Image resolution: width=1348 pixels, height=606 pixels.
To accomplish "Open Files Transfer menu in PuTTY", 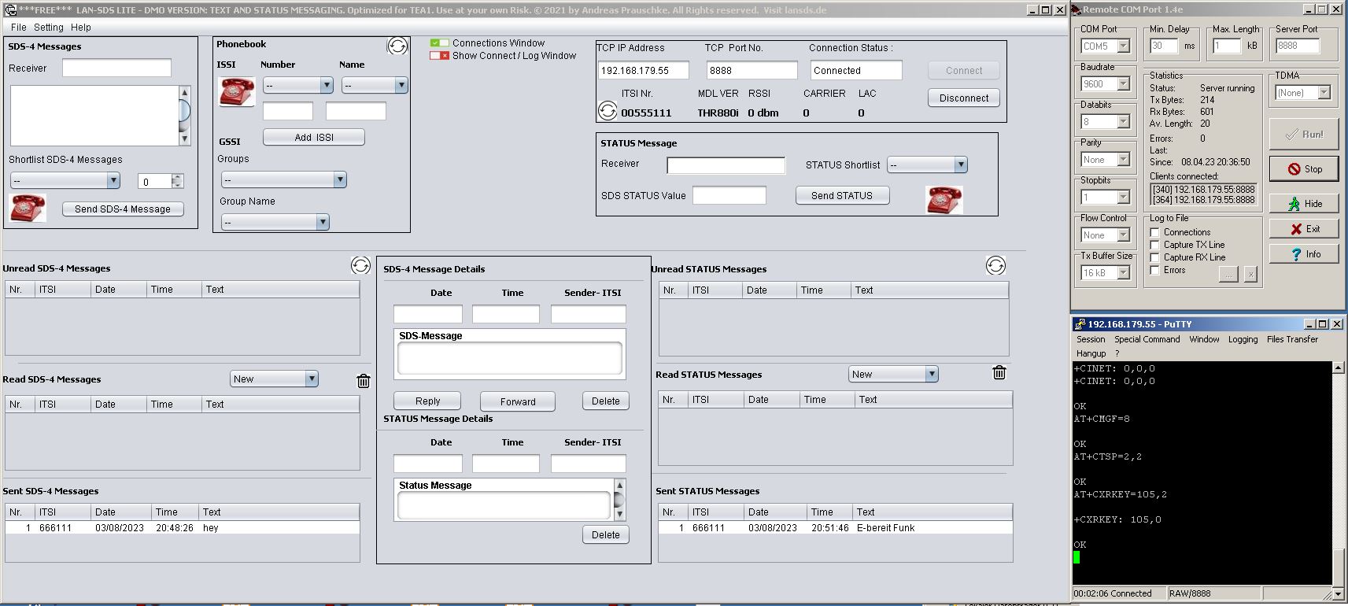I will (x=1292, y=339).
